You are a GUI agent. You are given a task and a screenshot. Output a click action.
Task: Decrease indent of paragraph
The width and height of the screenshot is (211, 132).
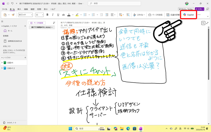click(x=102, y=15)
